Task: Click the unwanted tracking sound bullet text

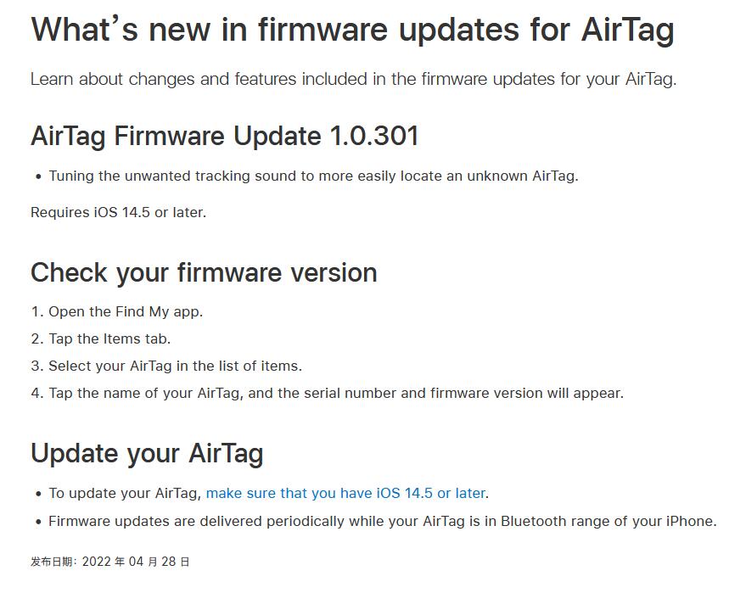Action: [x=313, y=176]
